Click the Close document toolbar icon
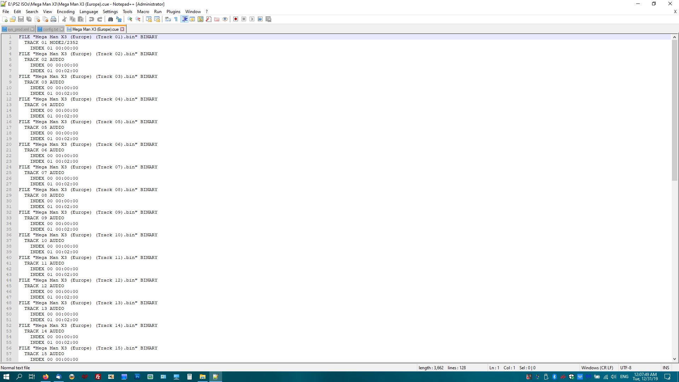 pos(37,19)
